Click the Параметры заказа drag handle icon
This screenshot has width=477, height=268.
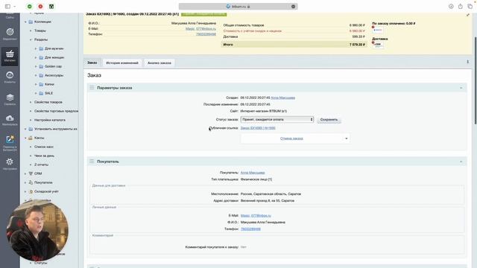(92, 88)
